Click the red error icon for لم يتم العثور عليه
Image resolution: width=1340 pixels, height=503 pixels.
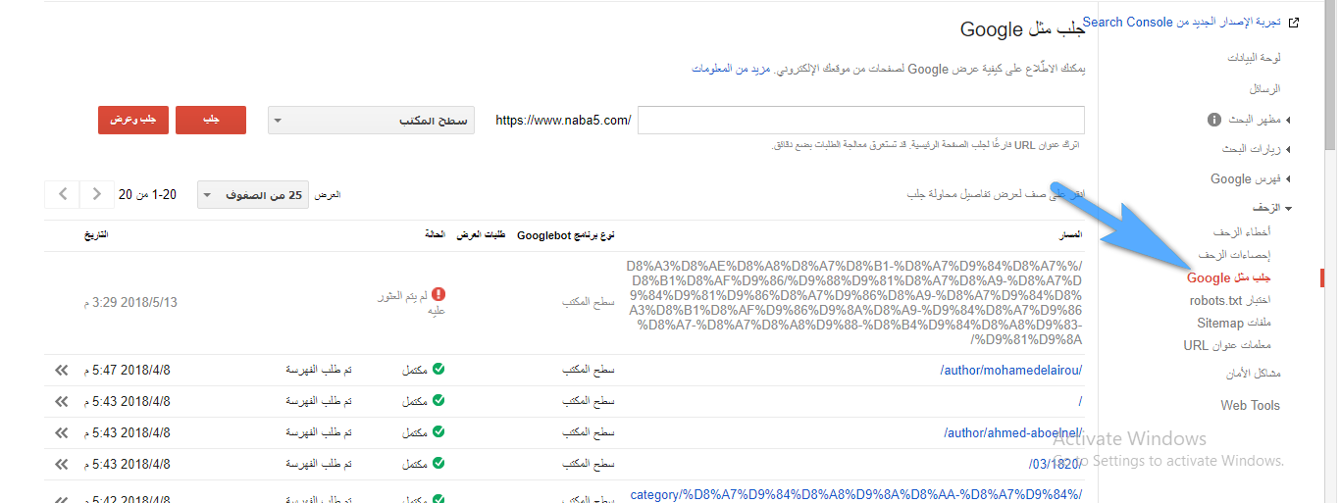(438, 294)
